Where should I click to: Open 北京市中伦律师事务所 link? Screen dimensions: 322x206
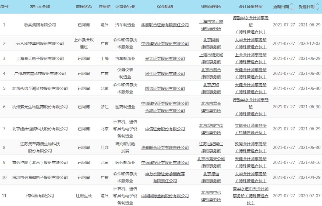point(211,196)
